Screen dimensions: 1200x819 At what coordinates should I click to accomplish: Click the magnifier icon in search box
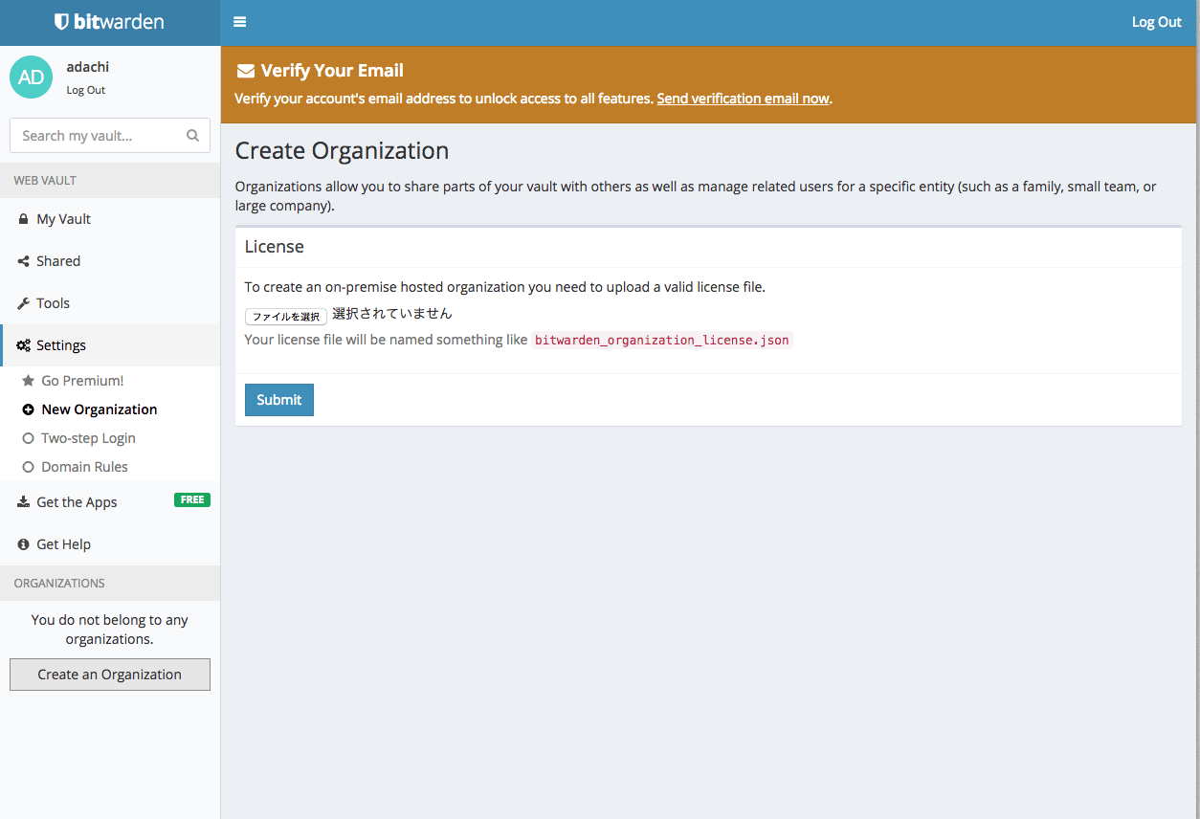coord(192,136)
